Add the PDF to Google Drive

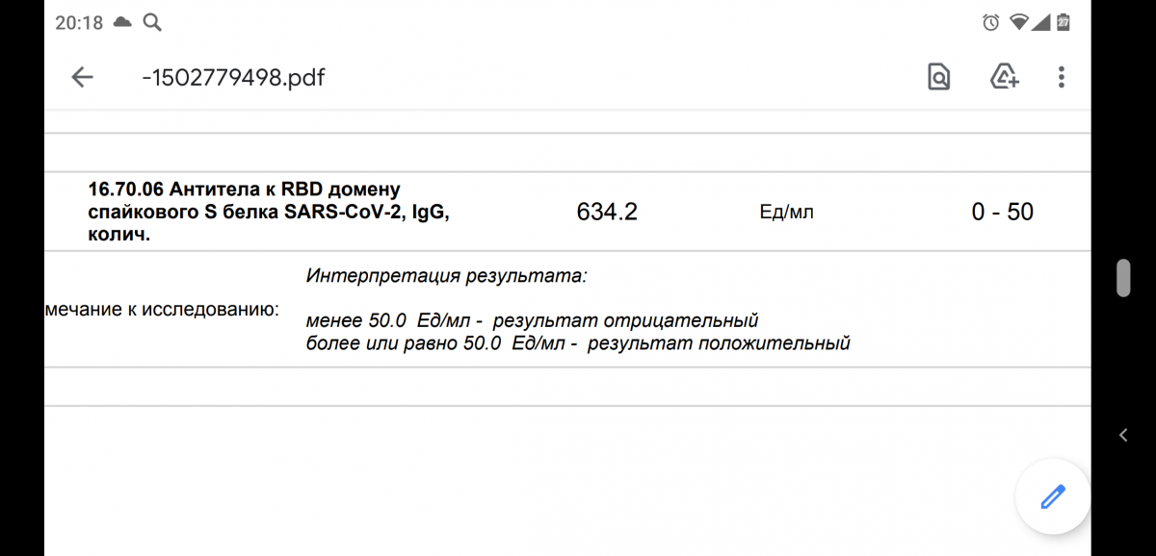pyautogui.click(x=1004, y=78)
